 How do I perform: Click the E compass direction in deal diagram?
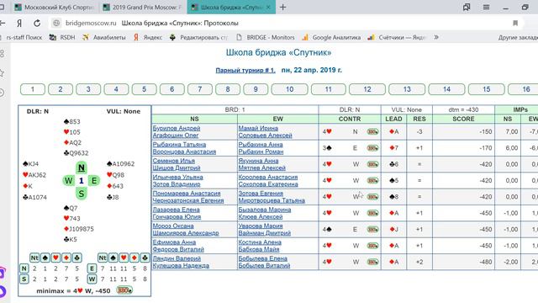point(94,181)
